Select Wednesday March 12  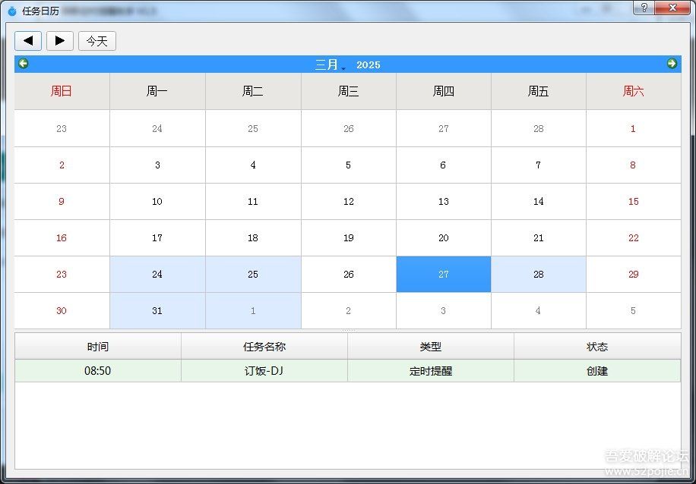point(349,201)
